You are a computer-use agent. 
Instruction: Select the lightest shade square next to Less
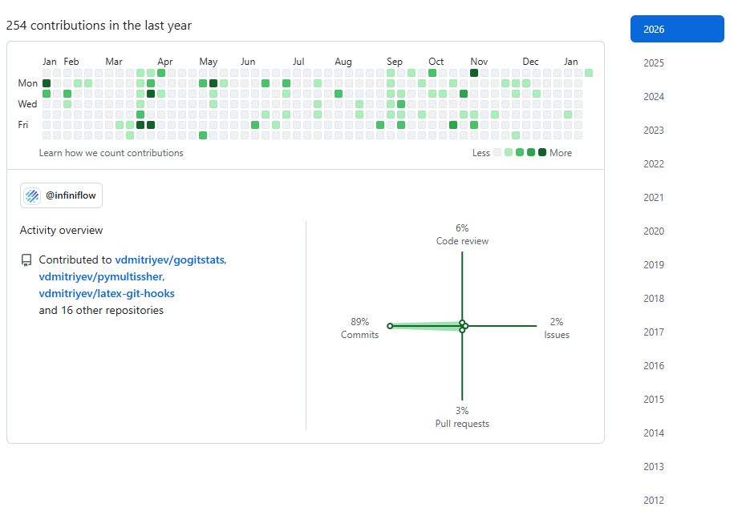point(497,152)
